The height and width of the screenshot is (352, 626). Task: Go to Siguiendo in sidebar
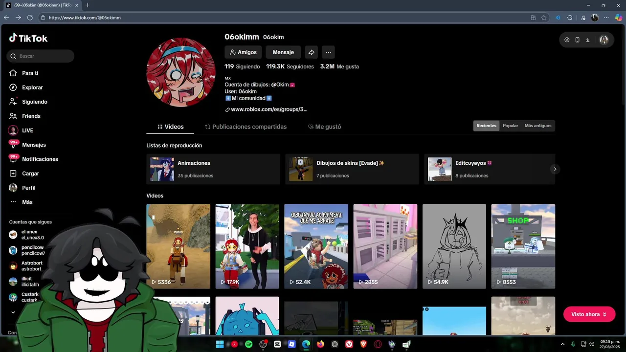point(28,102)
